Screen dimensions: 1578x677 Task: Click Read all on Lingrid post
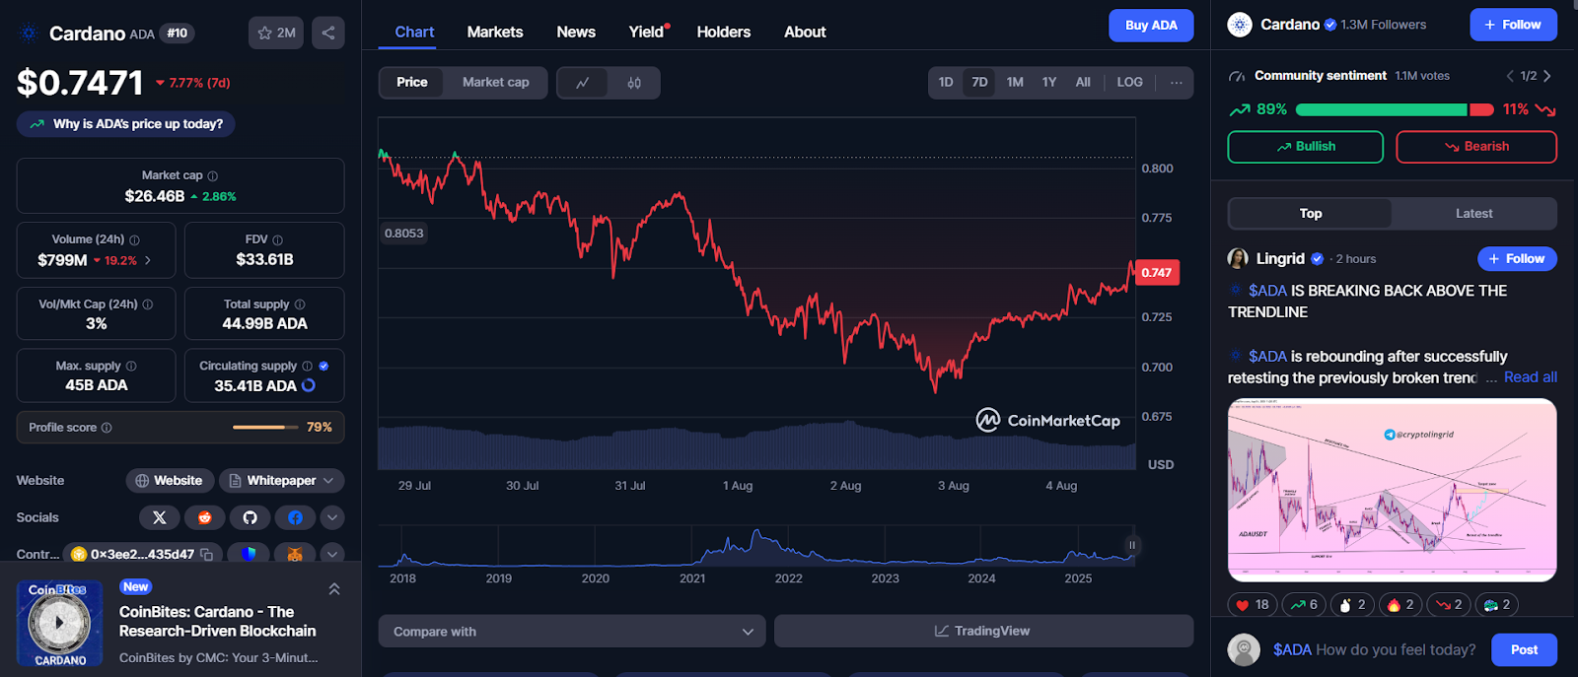1531,377
